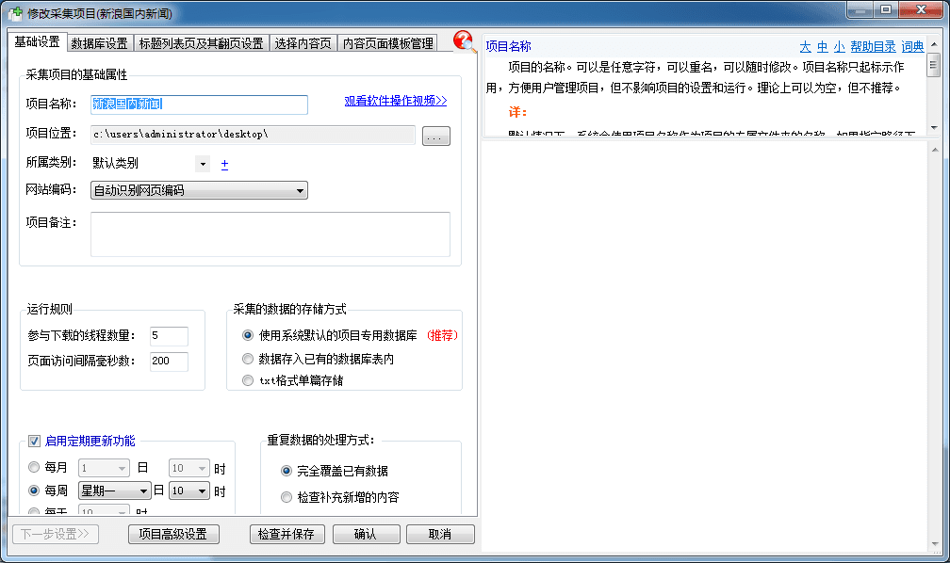Open the 帮助目录 help contents link

pos(872,46)
